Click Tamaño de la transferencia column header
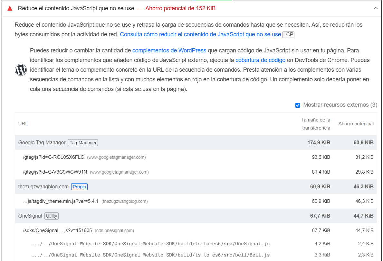The height and width of the screenshot is (261, 383). [x=316, y=124]
